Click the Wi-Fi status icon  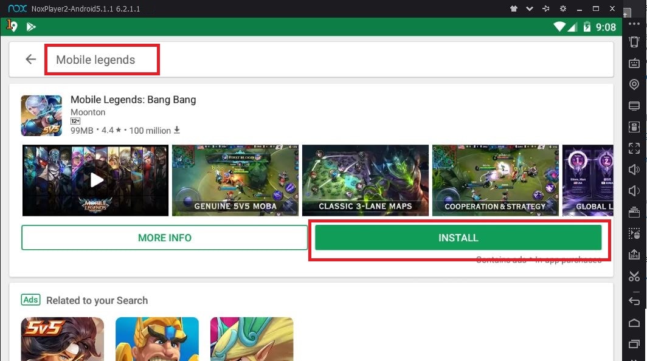(x=559, y=27)
